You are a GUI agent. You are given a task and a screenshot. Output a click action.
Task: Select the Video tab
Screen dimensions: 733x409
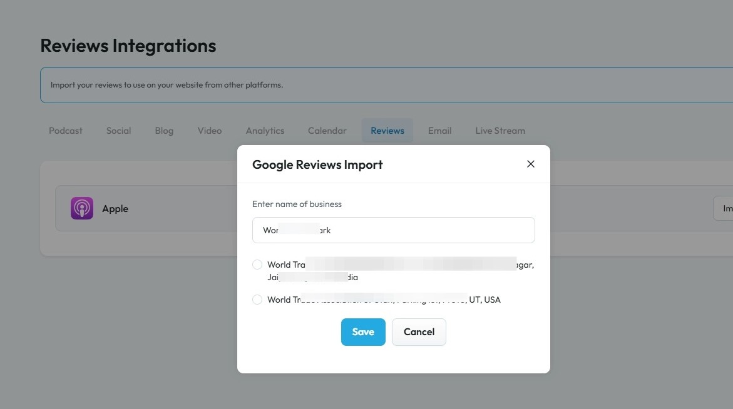[x=210, y=131]
